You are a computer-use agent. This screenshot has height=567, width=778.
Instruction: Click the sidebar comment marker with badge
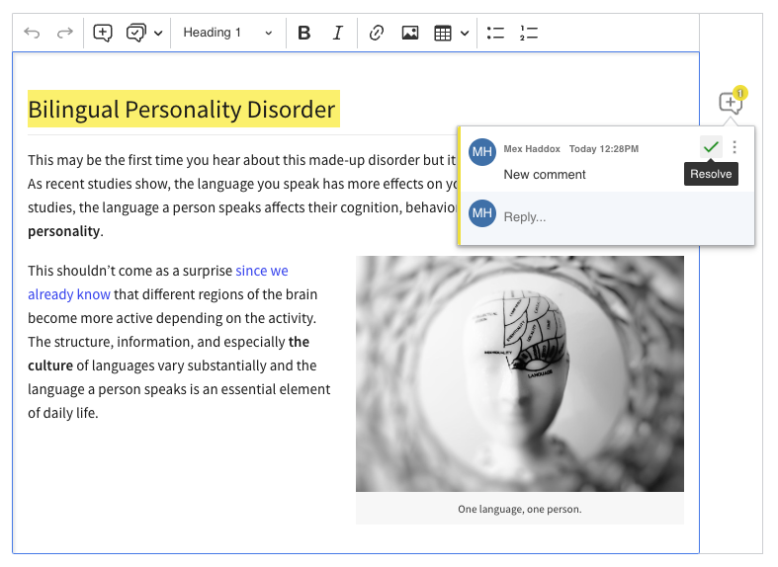731,102
